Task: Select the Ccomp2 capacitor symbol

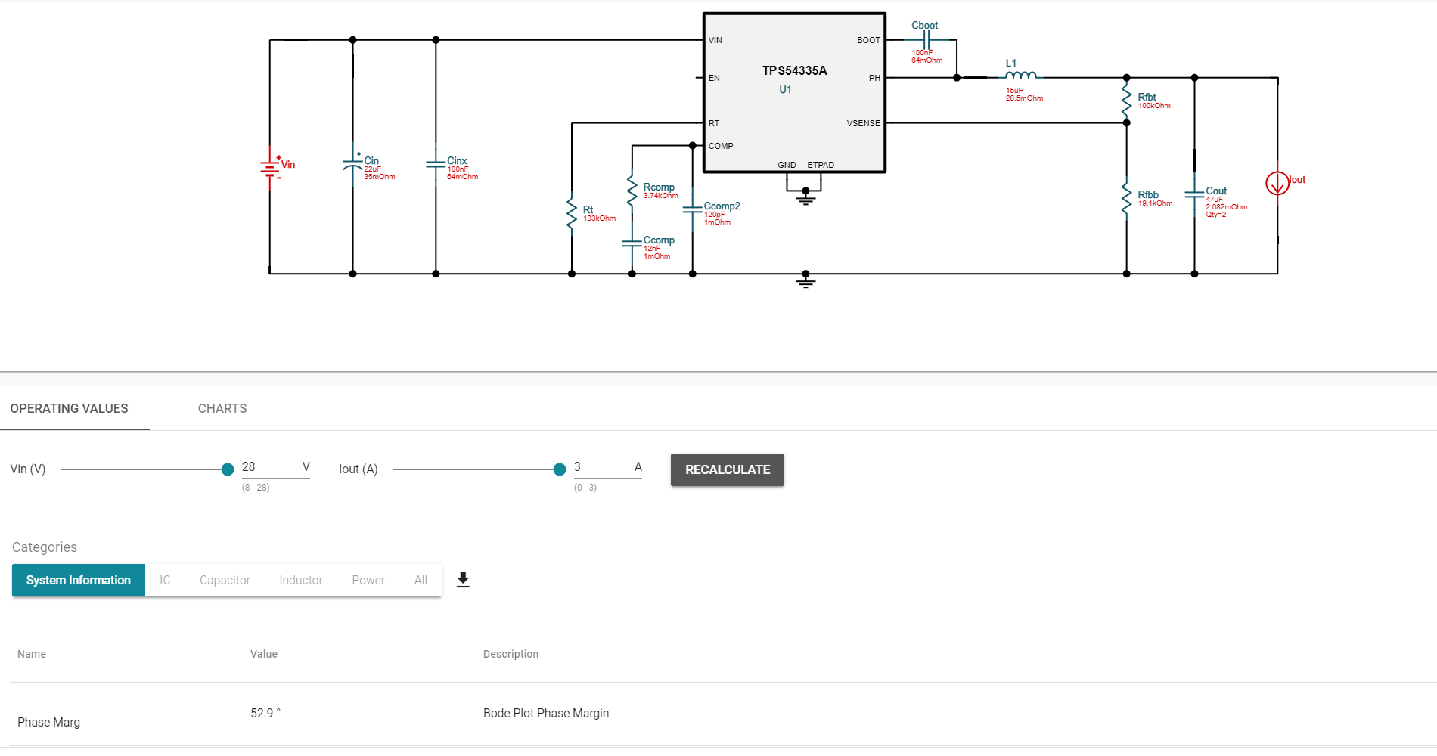Action: point(693,209)
